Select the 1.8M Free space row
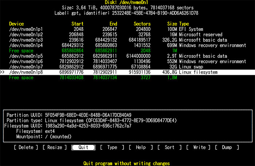This screenshot has height=166, width=255. 127,77
